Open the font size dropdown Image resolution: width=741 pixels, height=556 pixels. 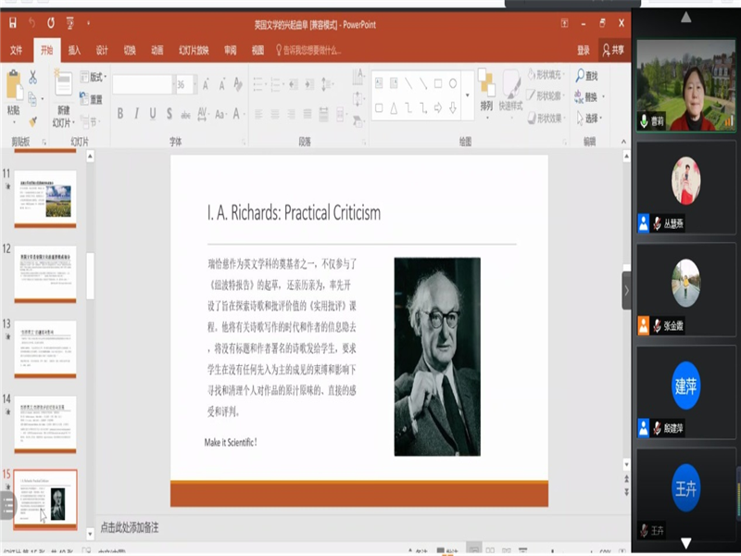pos(193,84)
